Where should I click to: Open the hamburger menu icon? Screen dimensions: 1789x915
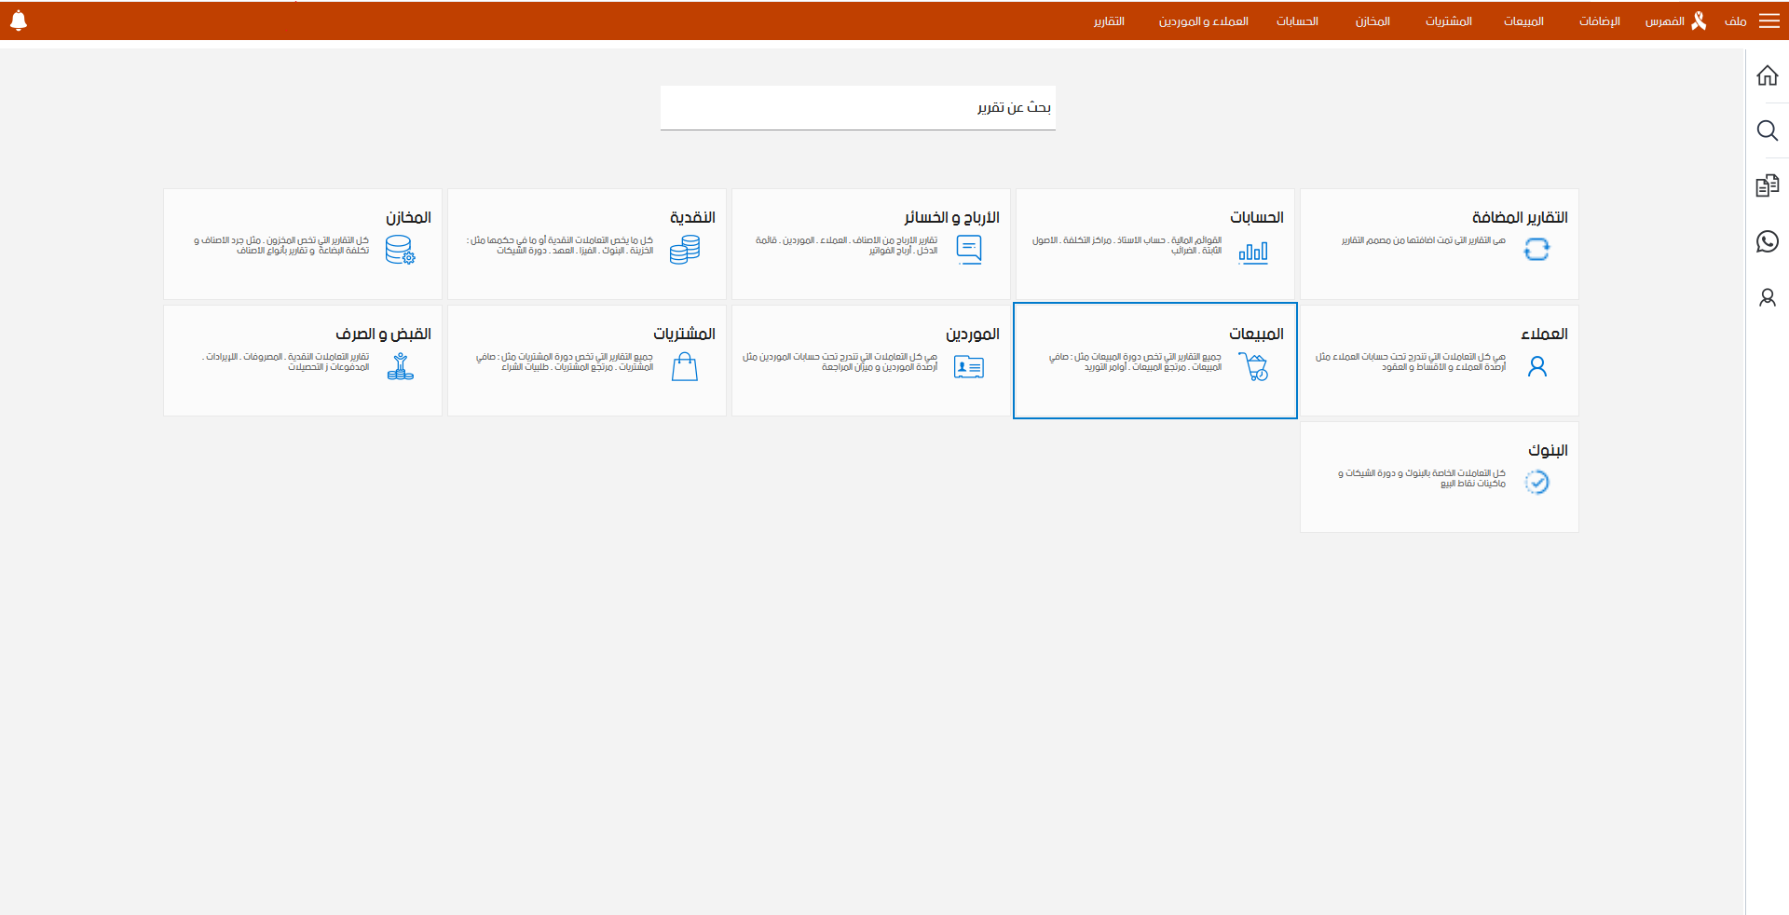tap(1769, 20)
